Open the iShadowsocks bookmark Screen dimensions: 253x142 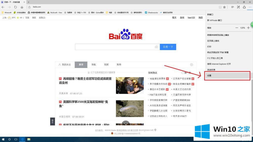pos(151,13)
